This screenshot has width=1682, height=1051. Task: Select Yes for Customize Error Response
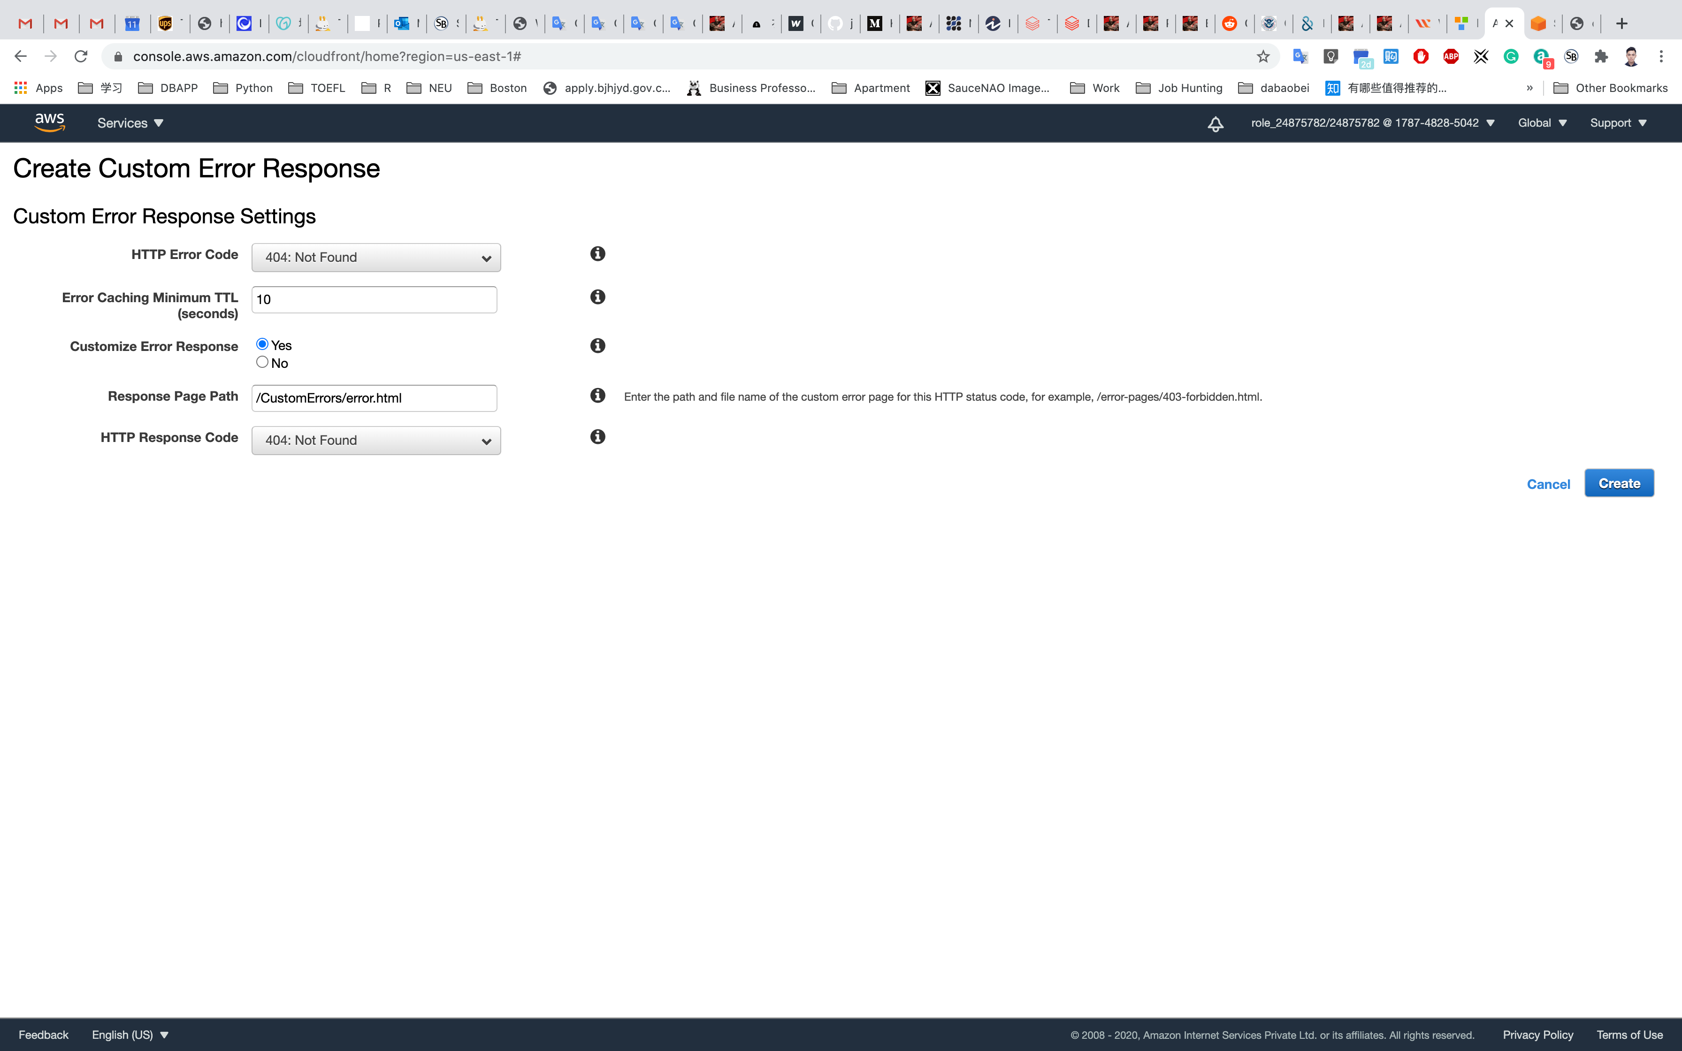coord(262,344)
